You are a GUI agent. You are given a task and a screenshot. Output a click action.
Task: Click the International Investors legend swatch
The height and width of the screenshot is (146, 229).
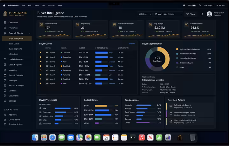(177, 54)
